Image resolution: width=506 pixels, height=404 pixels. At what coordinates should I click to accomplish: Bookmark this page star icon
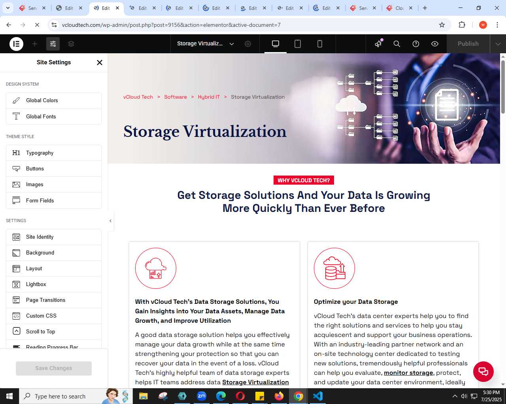coord(442,25)
